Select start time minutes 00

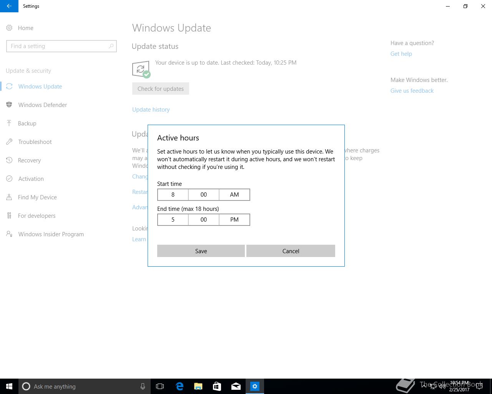point(204,195)
